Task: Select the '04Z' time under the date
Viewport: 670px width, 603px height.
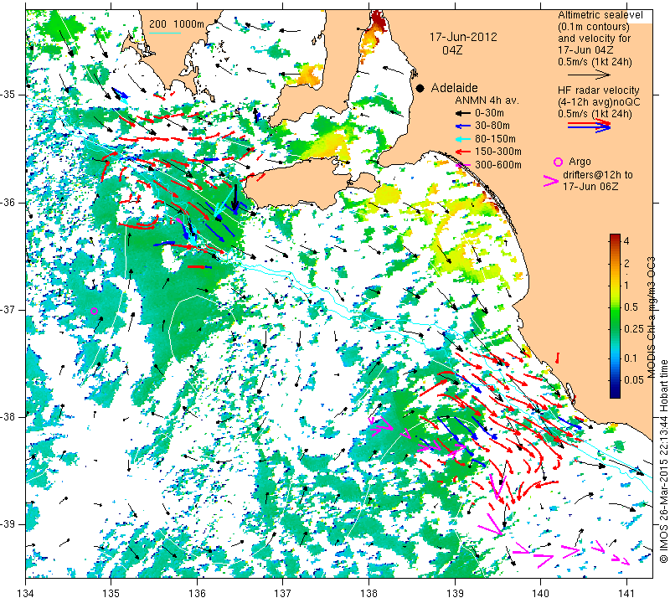Action: click(x=452, y=50)
